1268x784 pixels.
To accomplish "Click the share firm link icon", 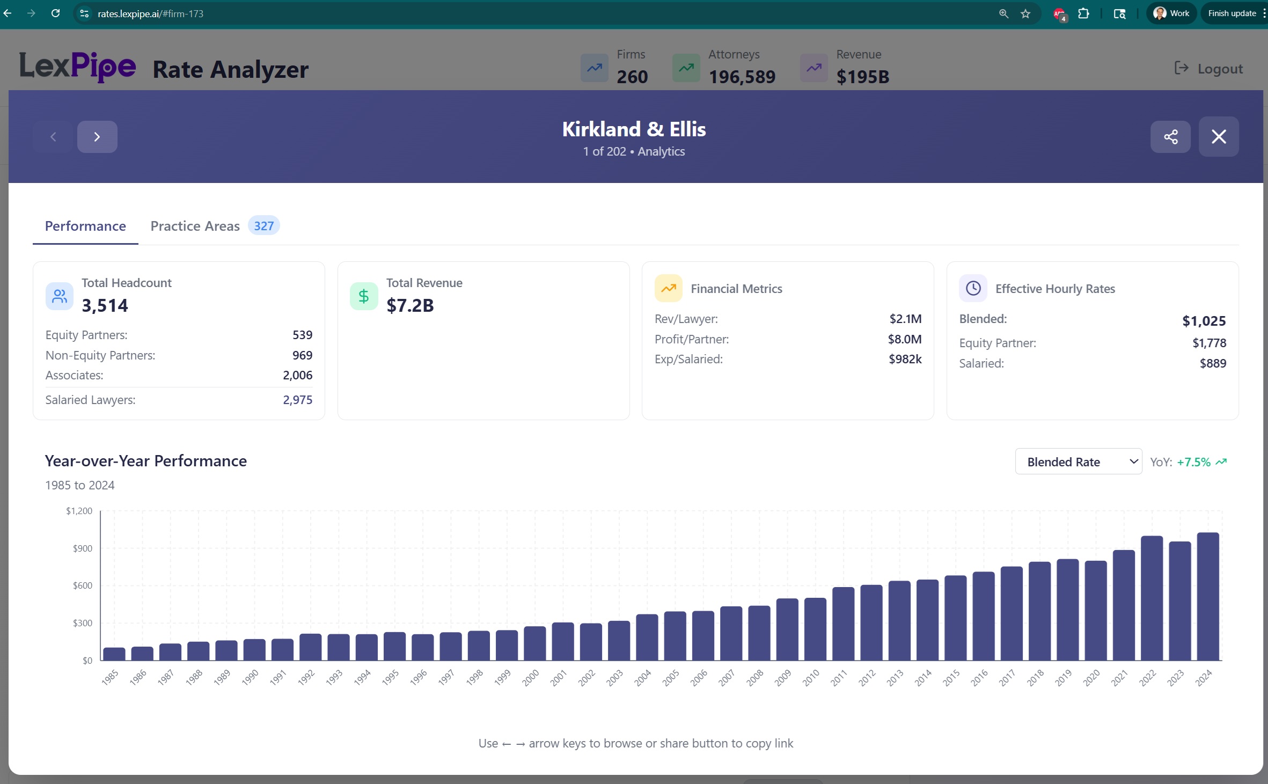I will (x=1170, y=137).
